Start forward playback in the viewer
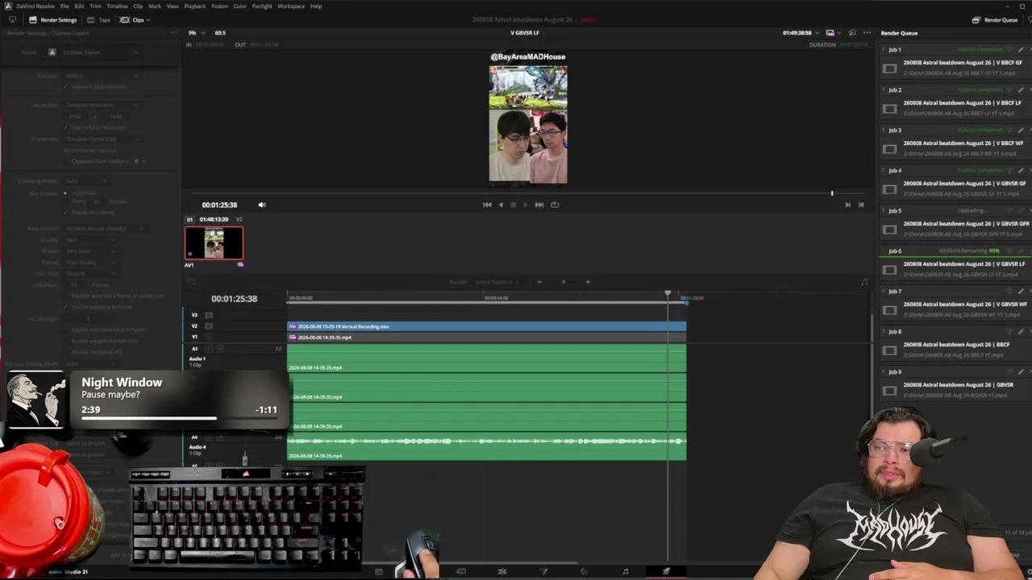 [x=526, y=205]
